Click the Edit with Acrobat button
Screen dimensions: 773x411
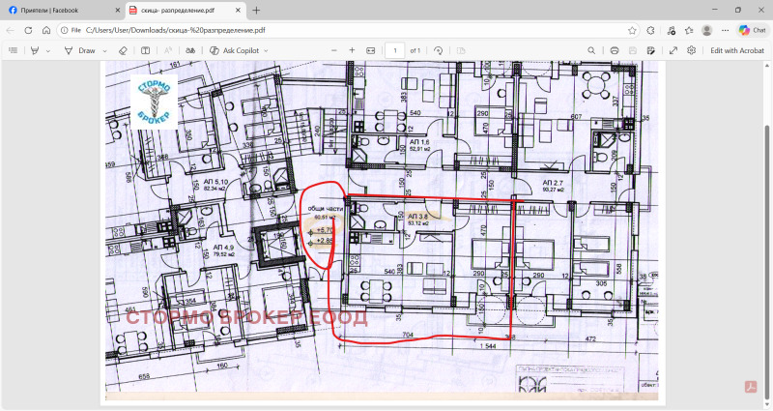[x=737, y=50]
